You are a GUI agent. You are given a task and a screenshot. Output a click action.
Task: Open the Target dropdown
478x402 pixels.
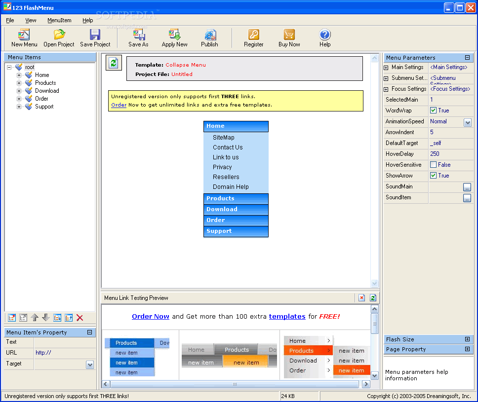point(90,365)
